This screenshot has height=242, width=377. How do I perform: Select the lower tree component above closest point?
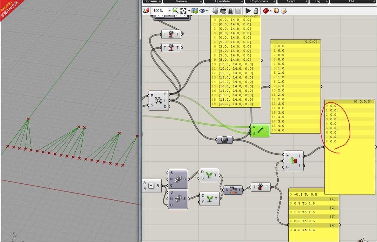coord(171,48)
